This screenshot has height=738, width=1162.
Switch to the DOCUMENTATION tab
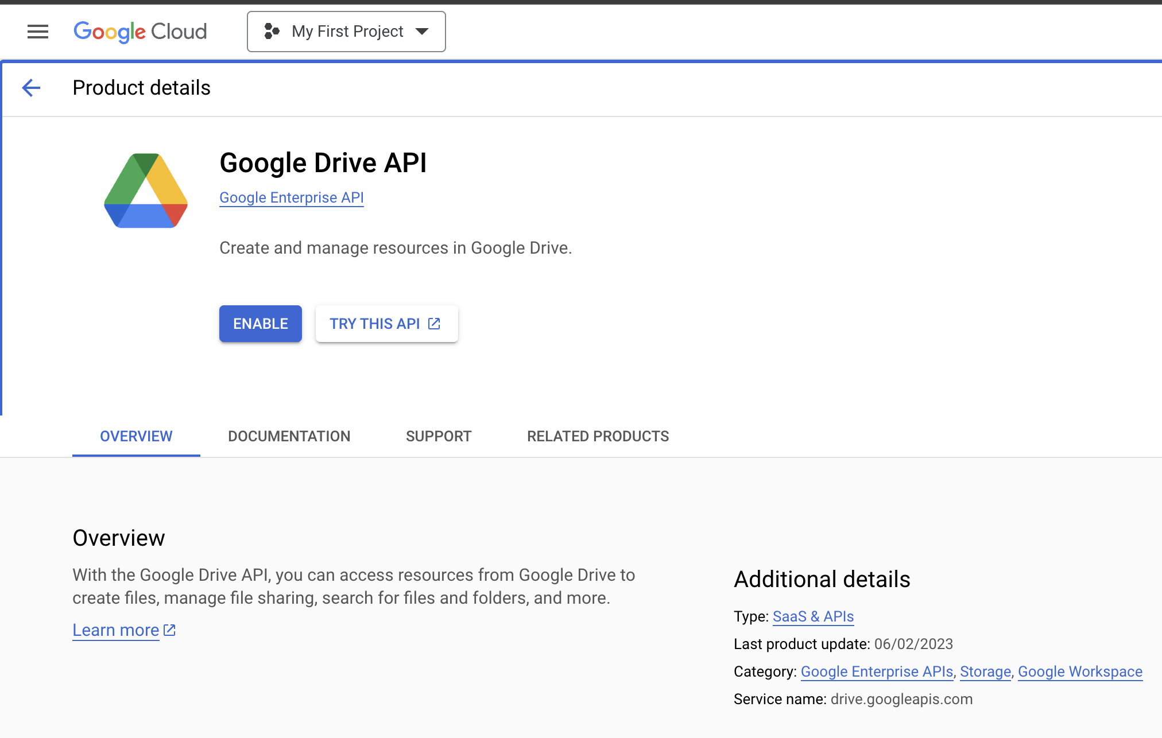289,436
